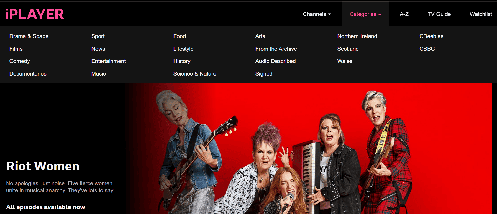This screenshot has height=214, width=497.
Task: Choose the Documentaries category
Action: [28, 74]
